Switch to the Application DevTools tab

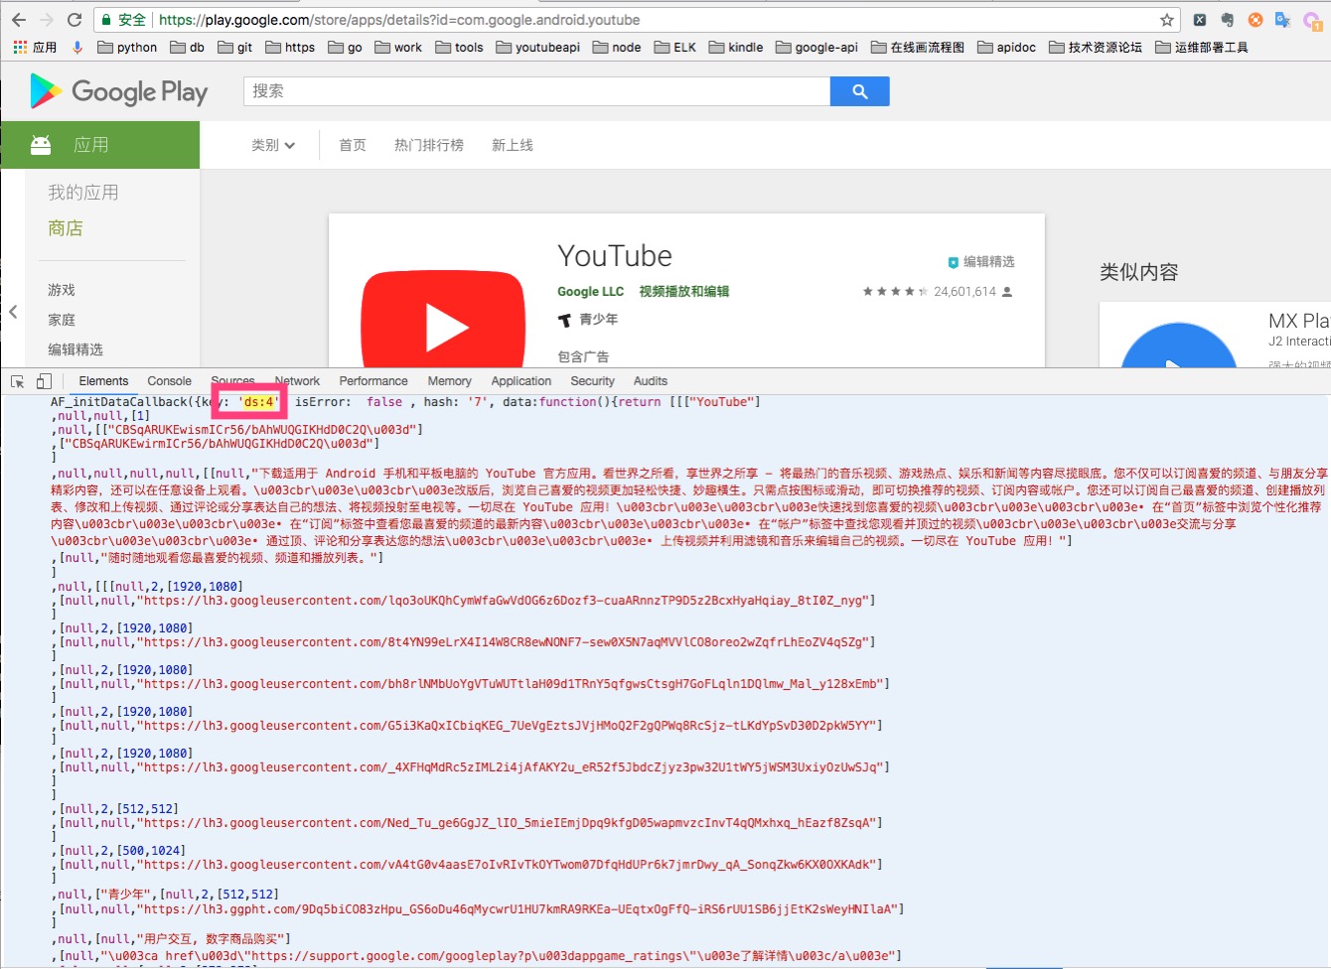[x=520, y=381]
